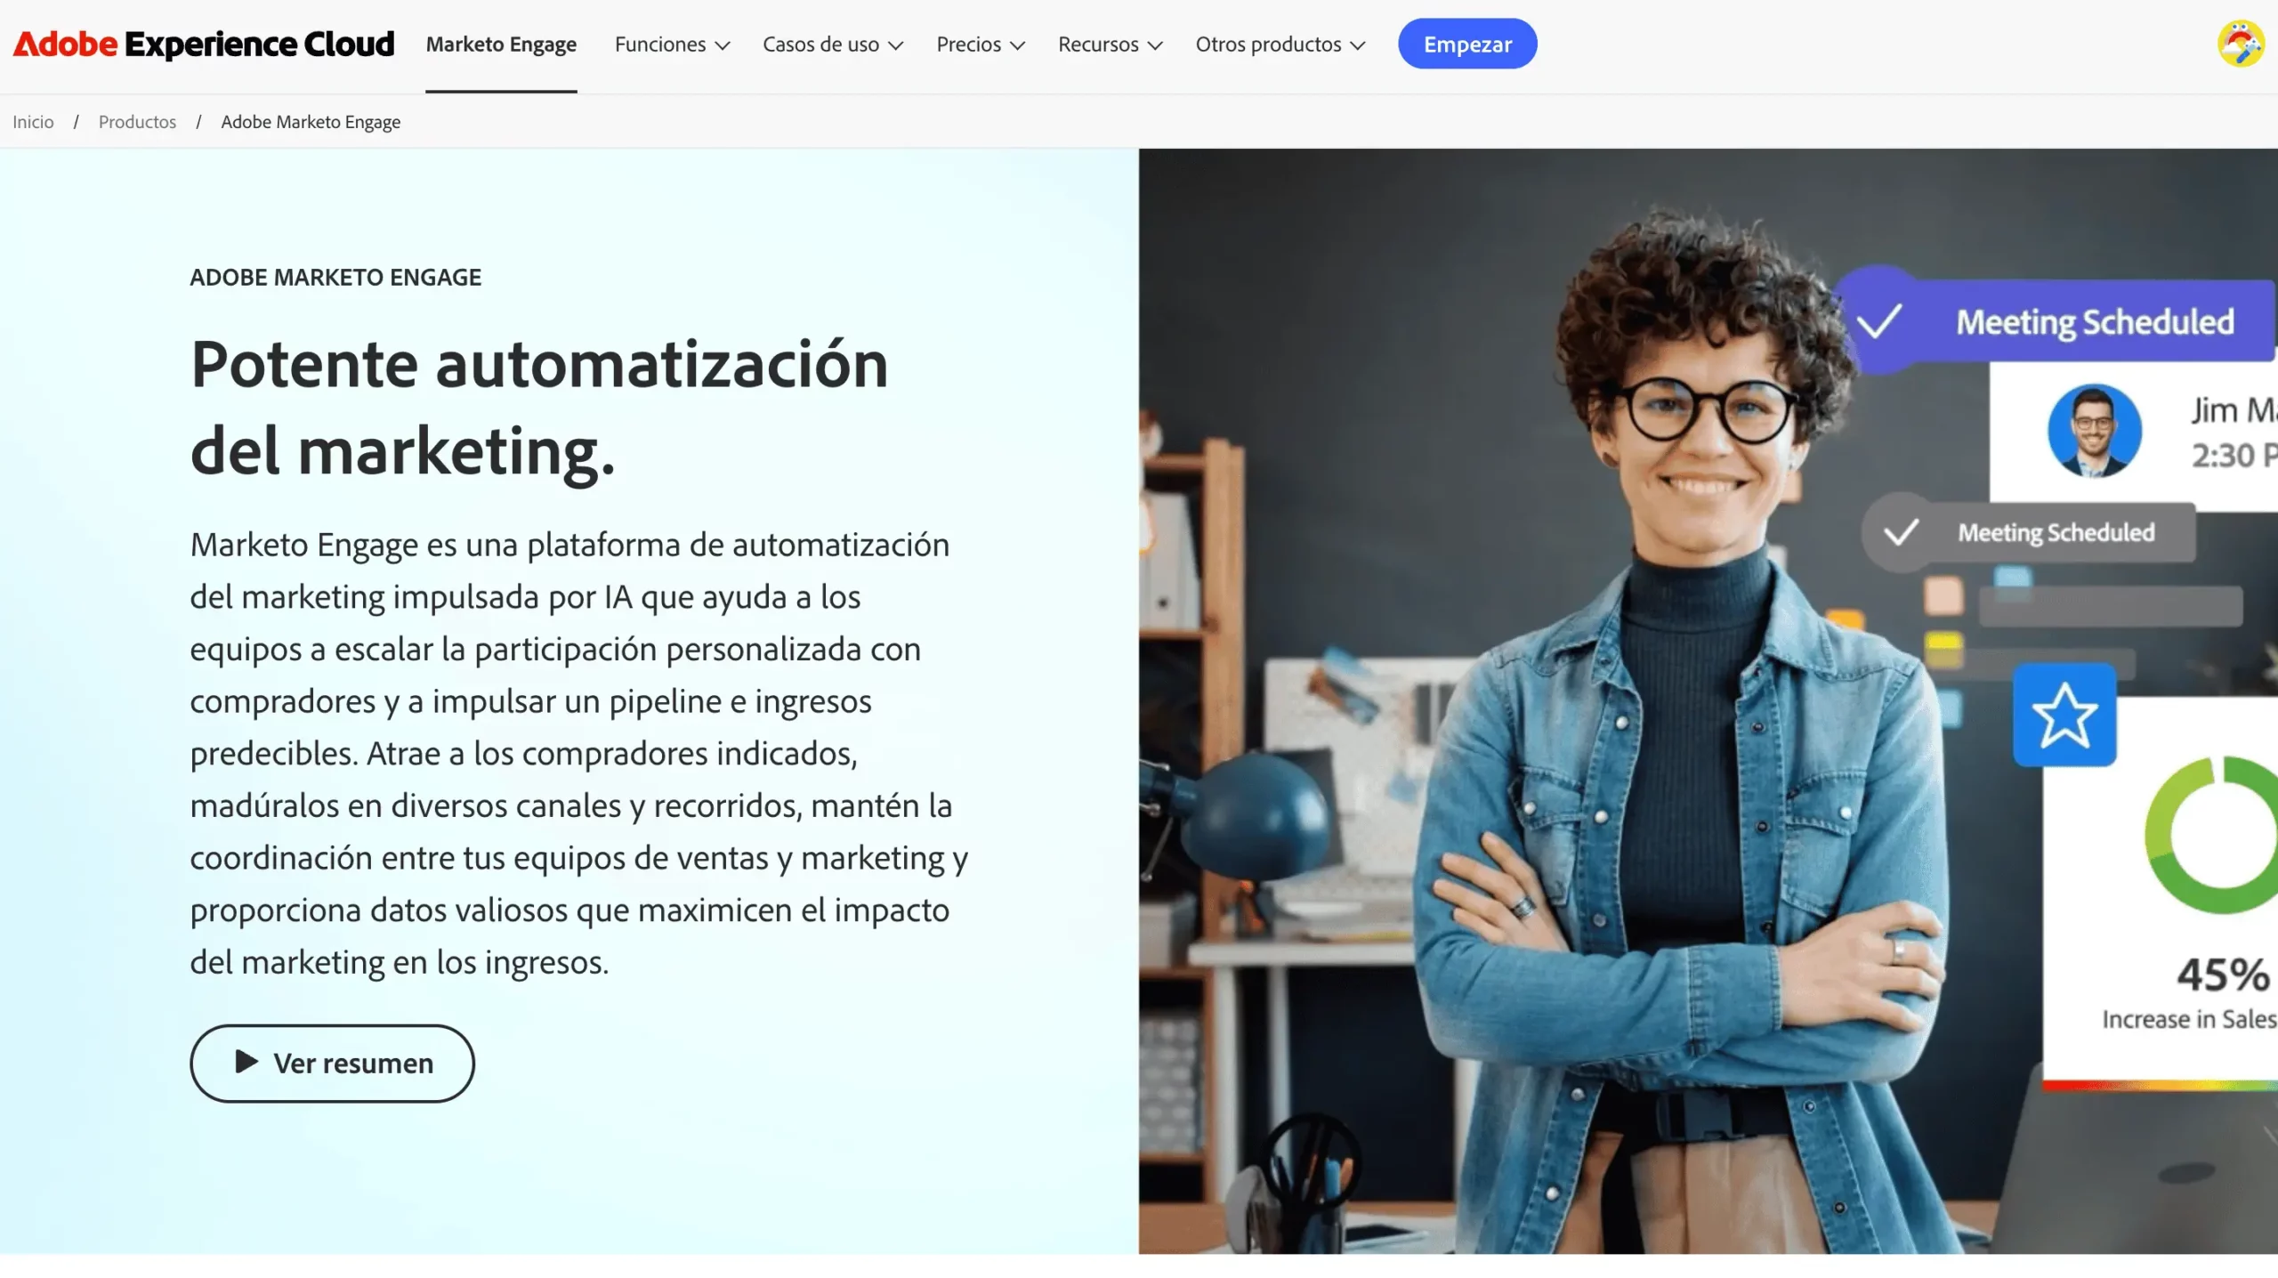Click the gray Meeting Scheduled checkmark
The width and height of the screenshot is (2278, 1278).
[1901, 532]
